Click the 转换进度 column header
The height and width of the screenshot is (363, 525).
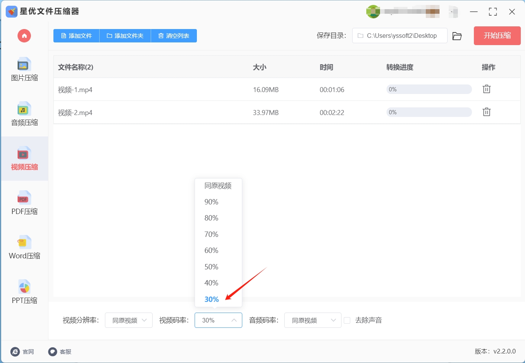[400, 67]
